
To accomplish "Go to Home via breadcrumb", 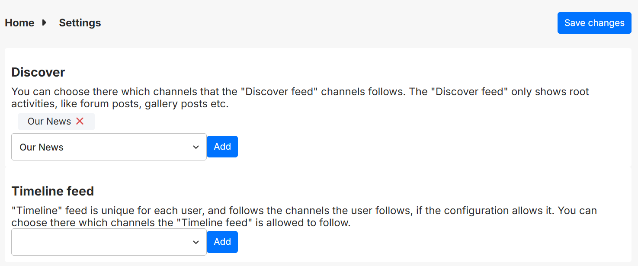I will point(19,23).
